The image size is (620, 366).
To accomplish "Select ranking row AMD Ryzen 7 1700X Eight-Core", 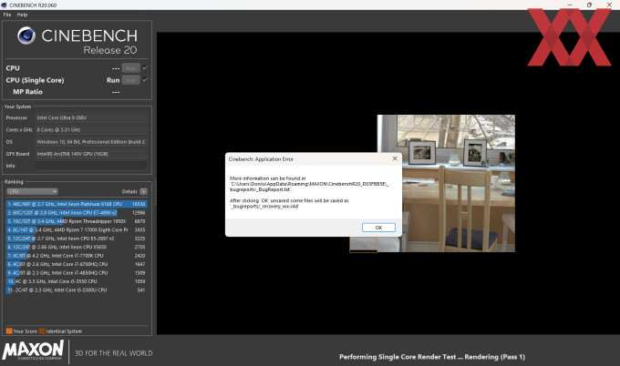I will [77, 229].
